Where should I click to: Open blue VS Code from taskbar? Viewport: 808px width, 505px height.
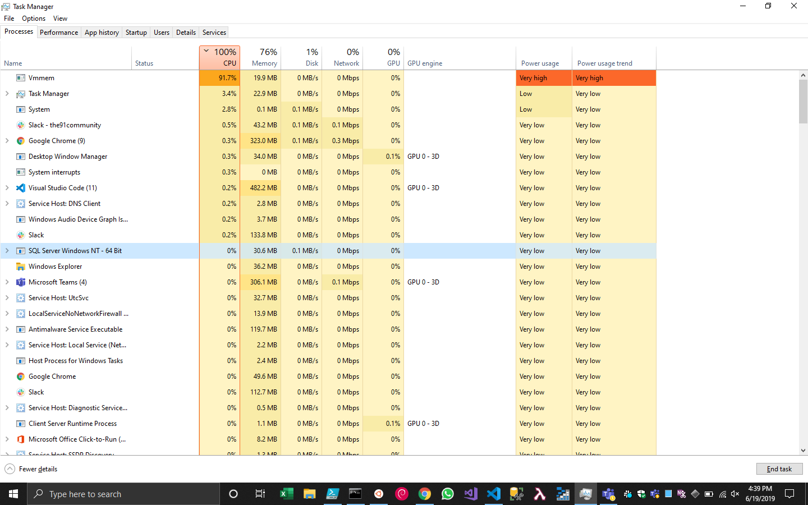[493, 494]
